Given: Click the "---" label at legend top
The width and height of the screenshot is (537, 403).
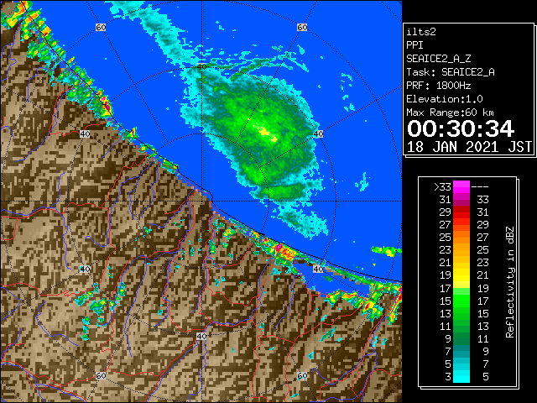Looking at the screenshot, I should coord(480,187).
